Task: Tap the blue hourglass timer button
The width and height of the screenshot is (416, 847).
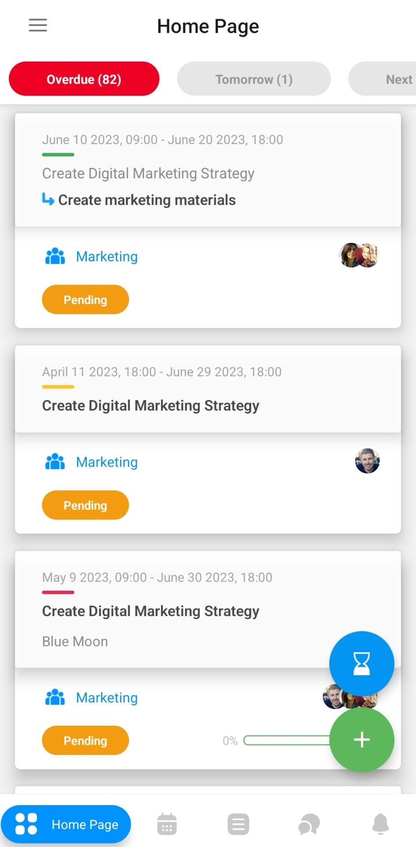Action: click(361, 664)
